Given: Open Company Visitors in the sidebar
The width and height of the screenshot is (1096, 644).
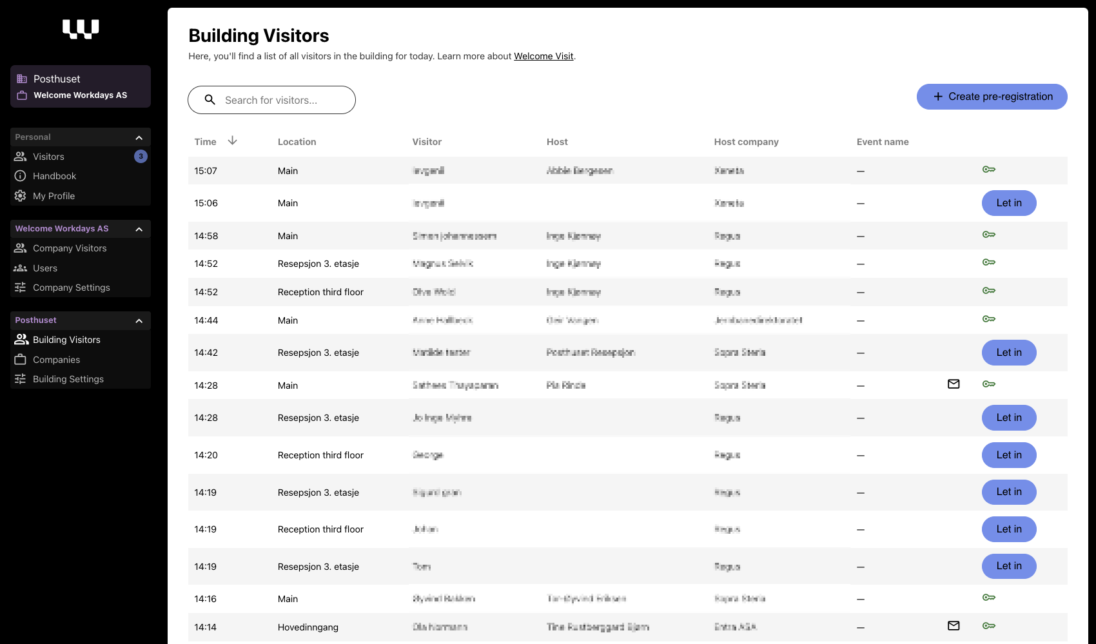Looking at the screenshot, I should pyautogui.click(x=70, y=248).
